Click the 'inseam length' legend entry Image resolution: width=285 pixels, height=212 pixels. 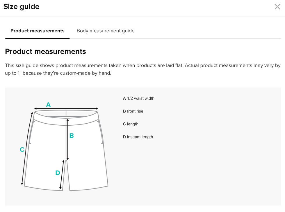(x=138, y=137)
